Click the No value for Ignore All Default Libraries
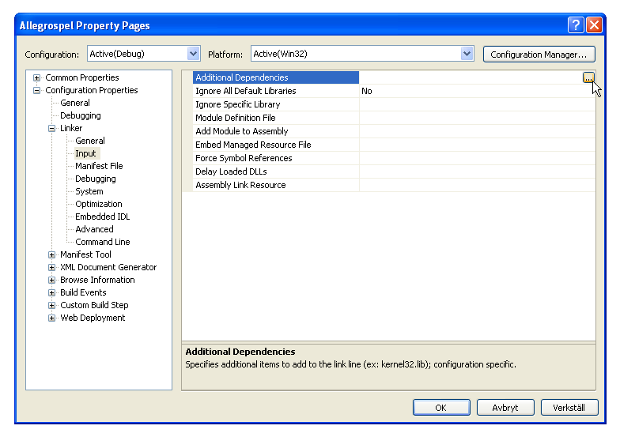 [x=367, y=91]
